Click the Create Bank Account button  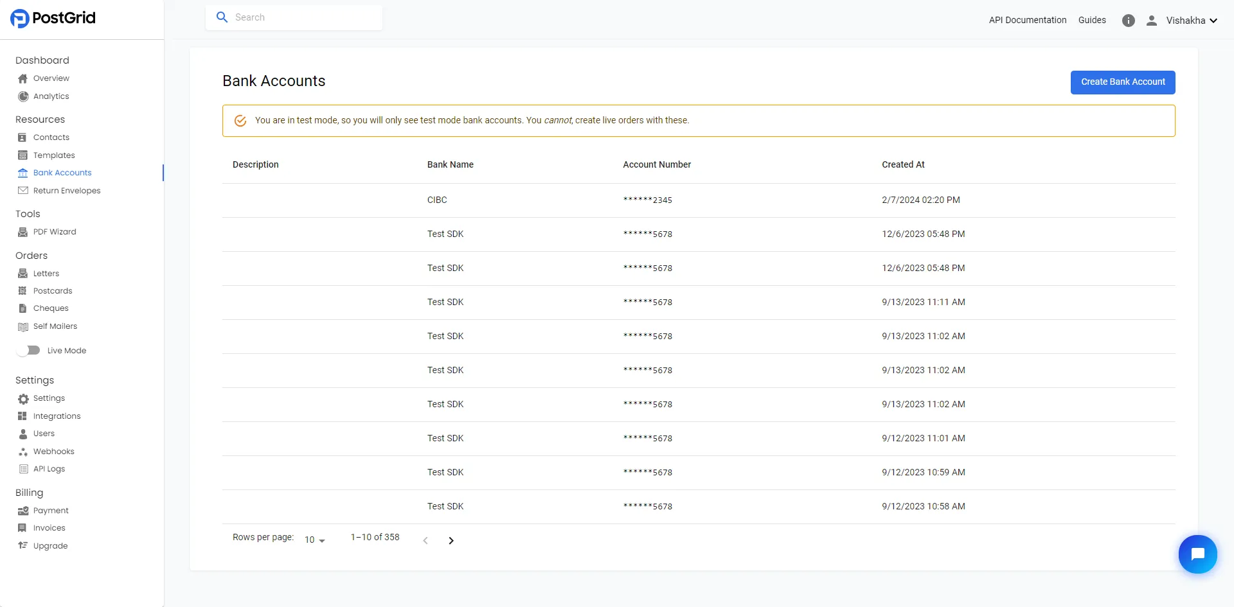click(1123, 82)
